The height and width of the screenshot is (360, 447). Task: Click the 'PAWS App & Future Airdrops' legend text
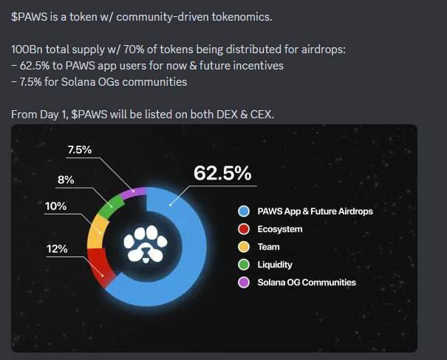(315, 211)
